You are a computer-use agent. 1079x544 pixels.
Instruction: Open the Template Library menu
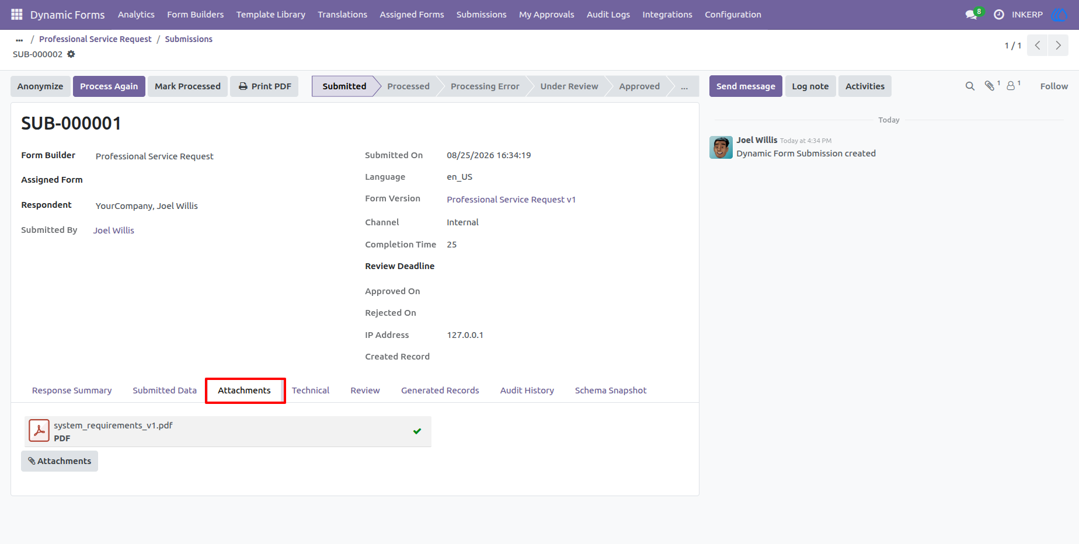click(x=271, y=15)
